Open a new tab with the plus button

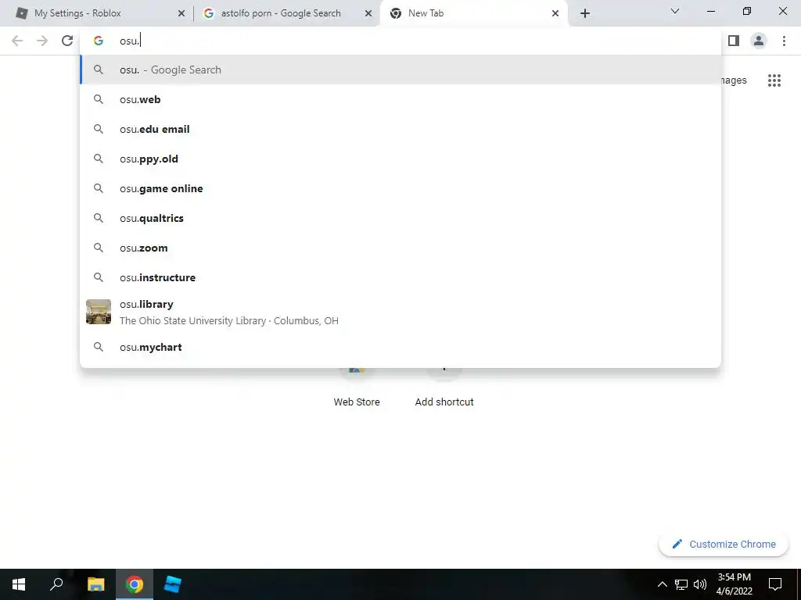tap(585, 13)
